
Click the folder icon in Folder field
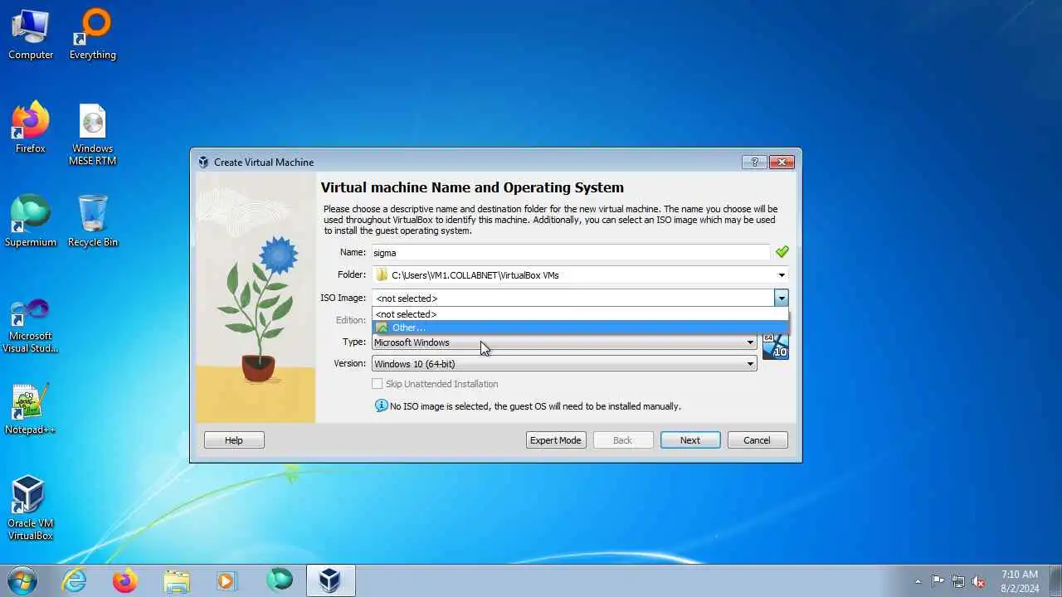click(382, 274)
